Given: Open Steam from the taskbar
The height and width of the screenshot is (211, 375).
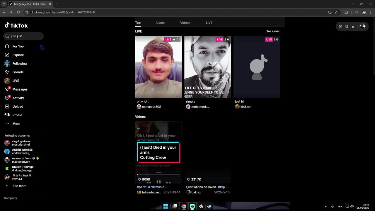Looking at the screenshot, I should click(x=209, y=206).
